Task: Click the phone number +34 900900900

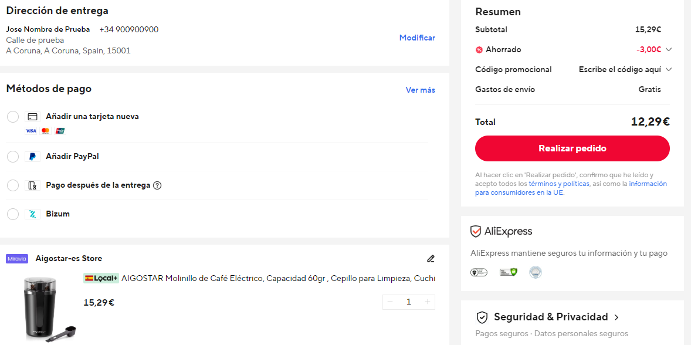Action: [128, 29]
